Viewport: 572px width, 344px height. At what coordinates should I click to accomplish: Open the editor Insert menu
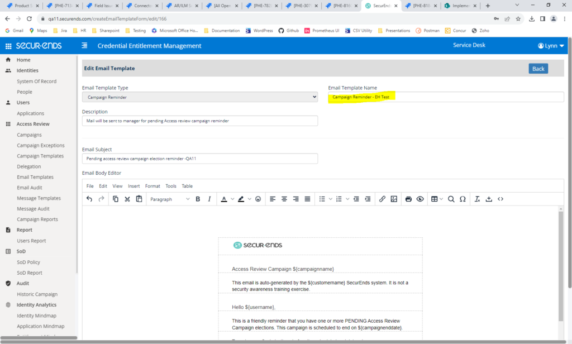point(134,186)
